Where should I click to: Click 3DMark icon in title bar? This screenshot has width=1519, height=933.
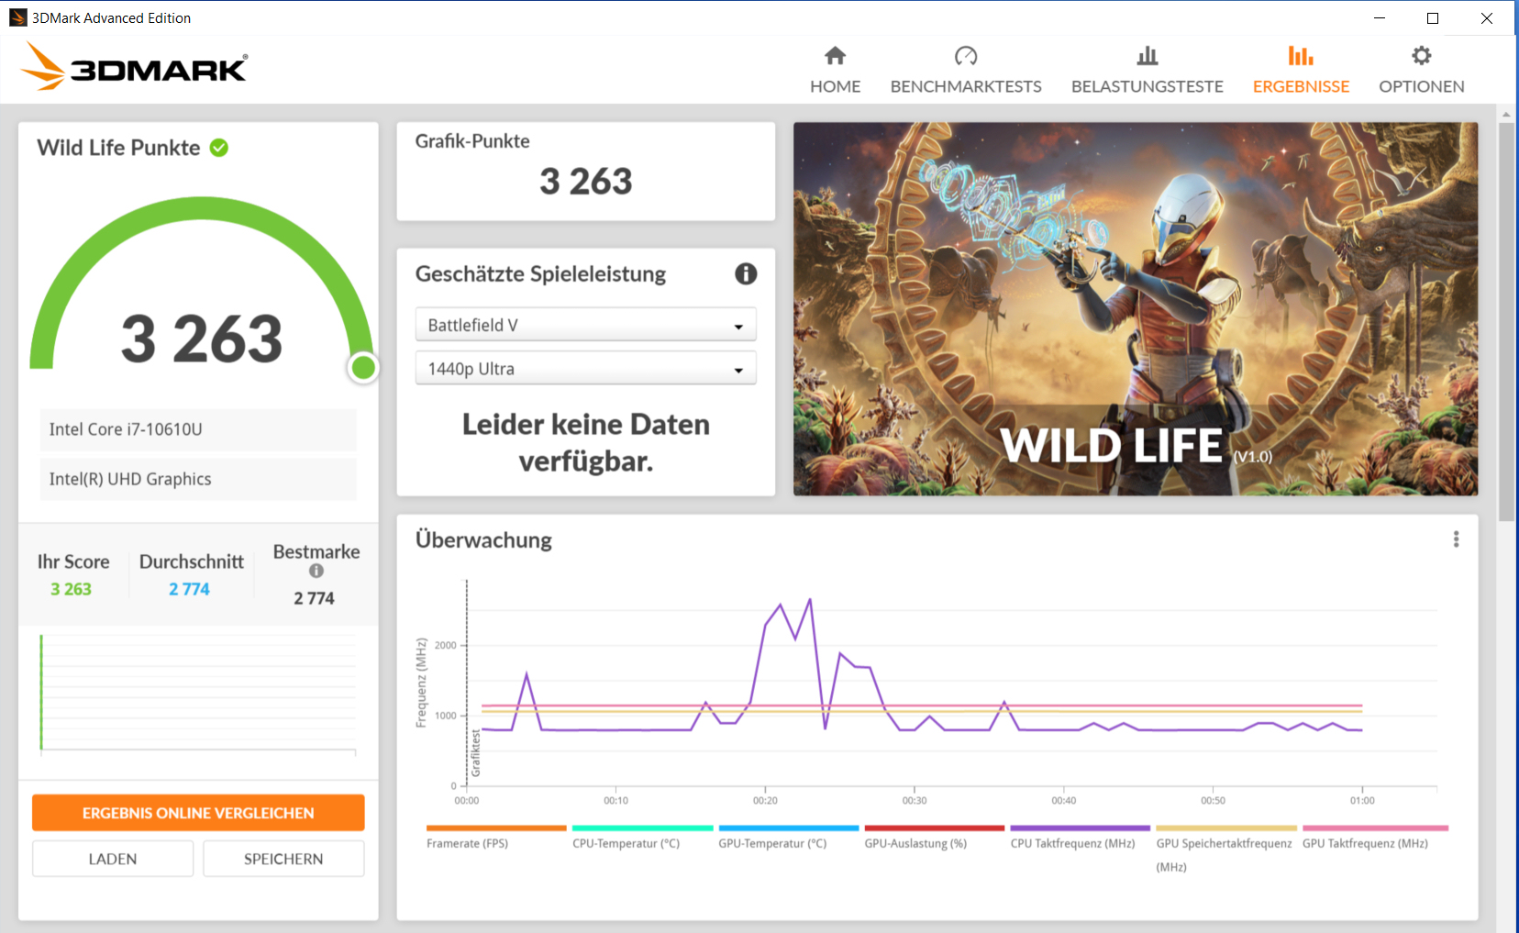click(x=17, y=17)
